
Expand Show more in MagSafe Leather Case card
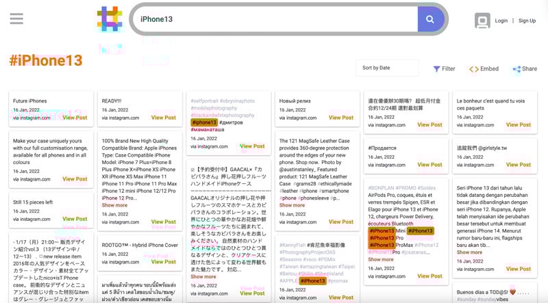click(x=292, y=205)
